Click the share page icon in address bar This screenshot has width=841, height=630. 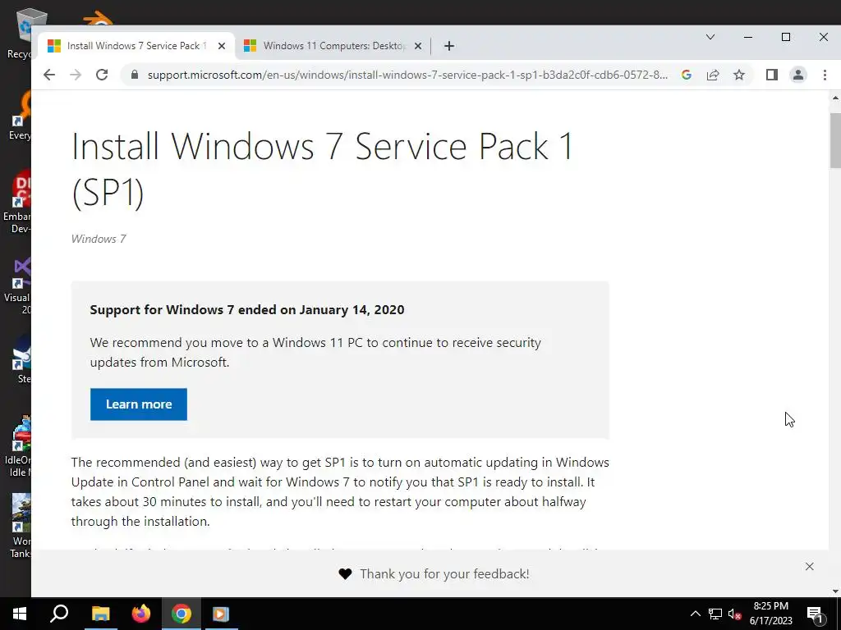(713, 75)
